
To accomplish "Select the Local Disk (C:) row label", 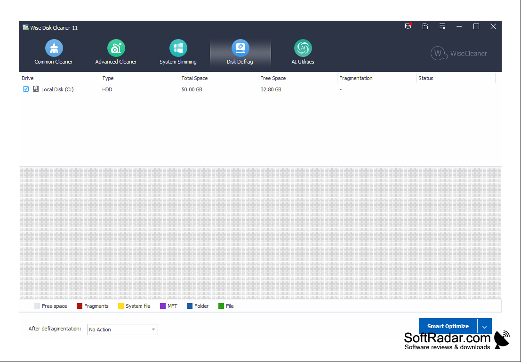I will pos(57,89).
